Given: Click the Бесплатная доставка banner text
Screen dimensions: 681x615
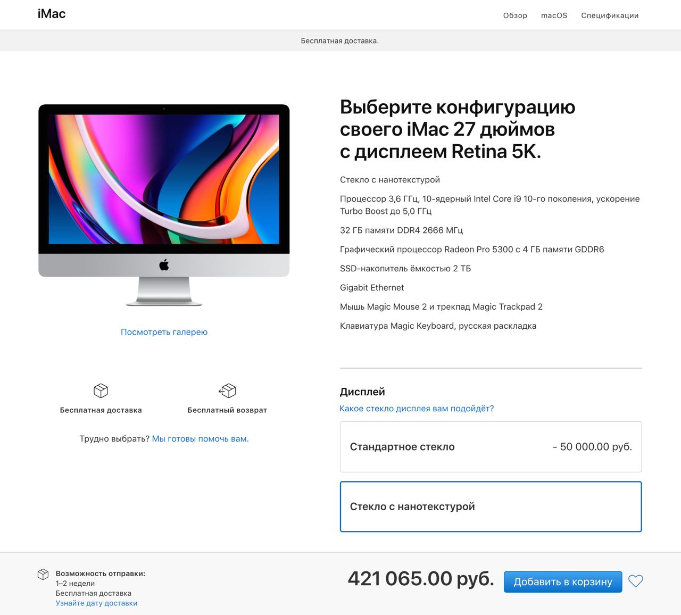Looking at the screenshot, I should pos(340,41).
